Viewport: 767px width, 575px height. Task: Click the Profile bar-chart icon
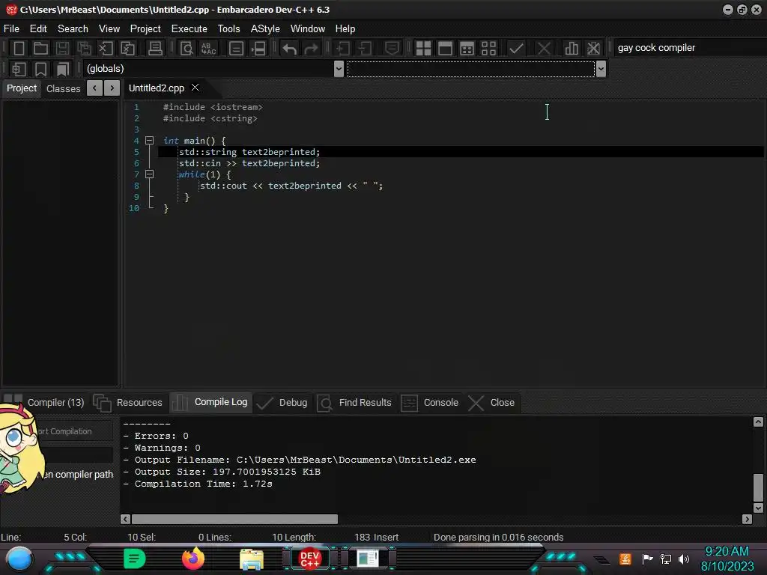(572, 48)
